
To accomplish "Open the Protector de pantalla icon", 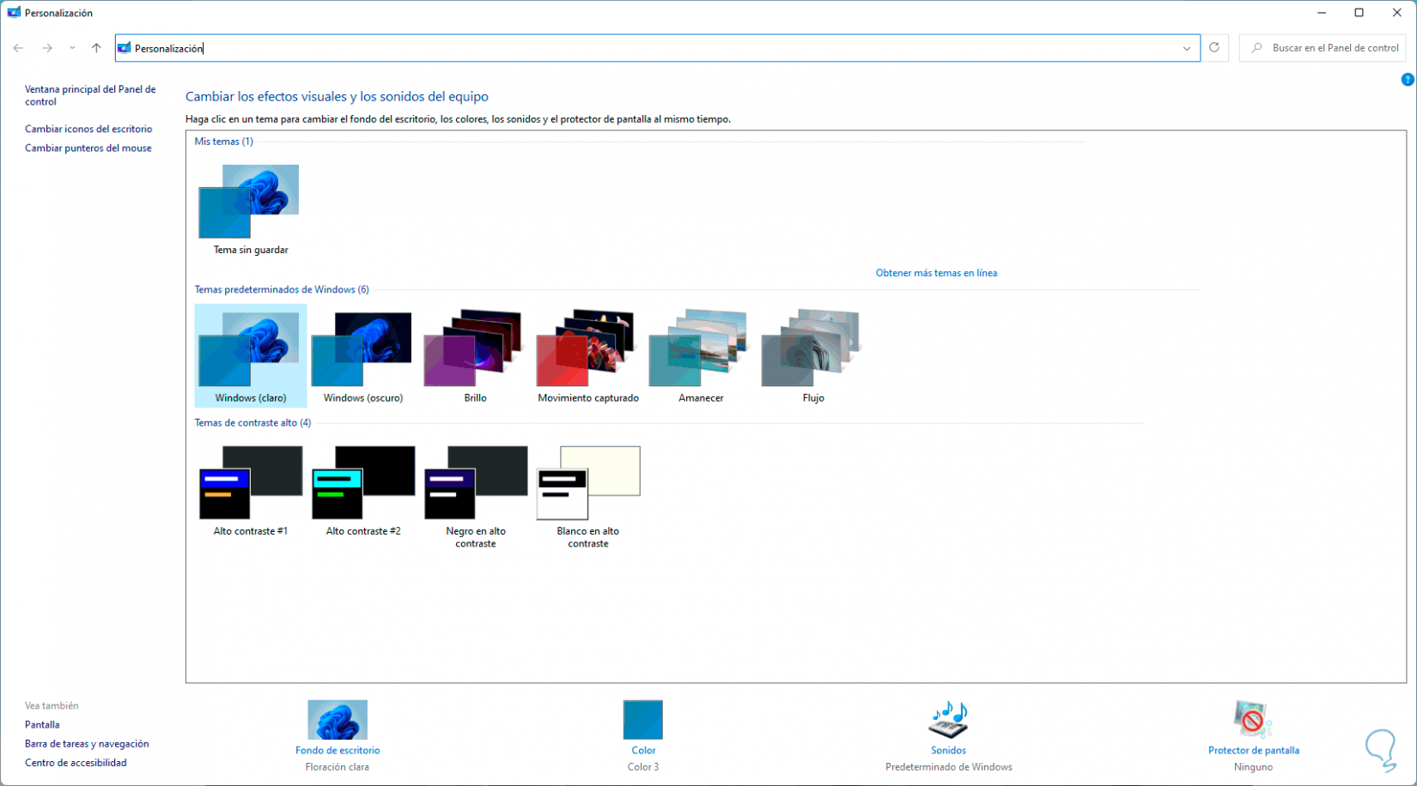I will [1253, 720].
